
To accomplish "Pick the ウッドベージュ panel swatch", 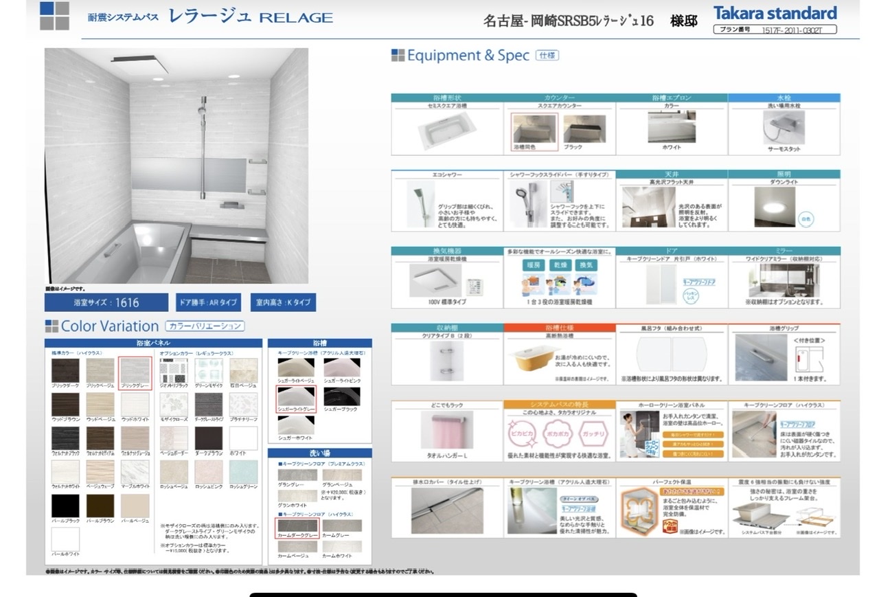I will 100,404.
